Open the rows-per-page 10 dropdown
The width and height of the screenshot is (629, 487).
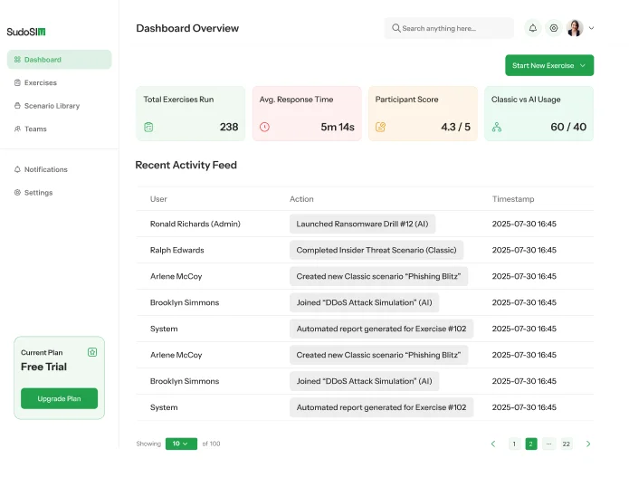[x=181, y=444]
